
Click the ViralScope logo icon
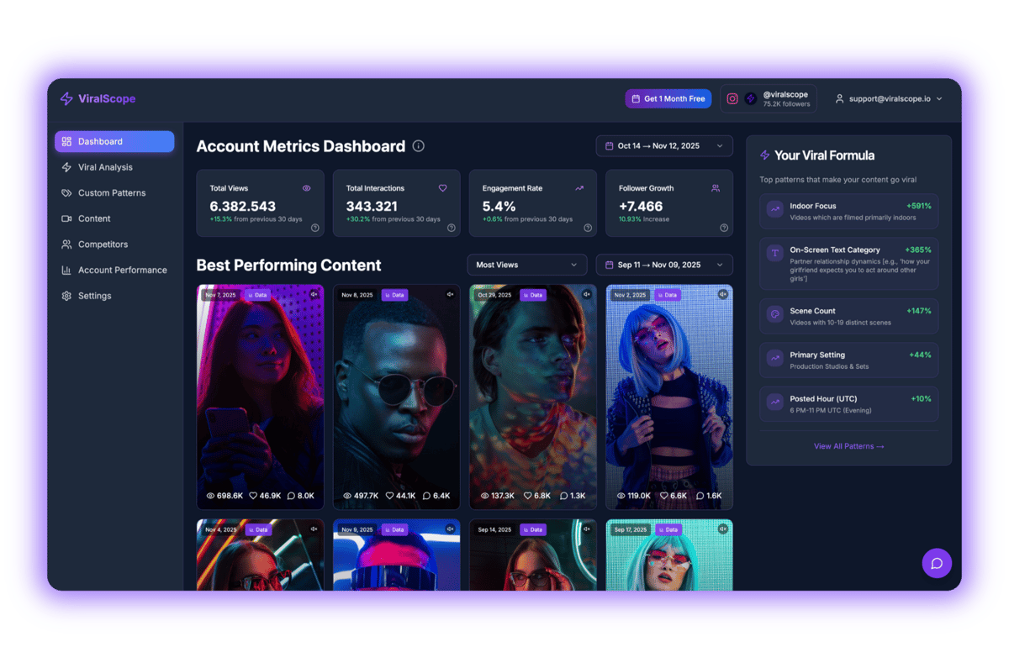click(x=66, y=99)
